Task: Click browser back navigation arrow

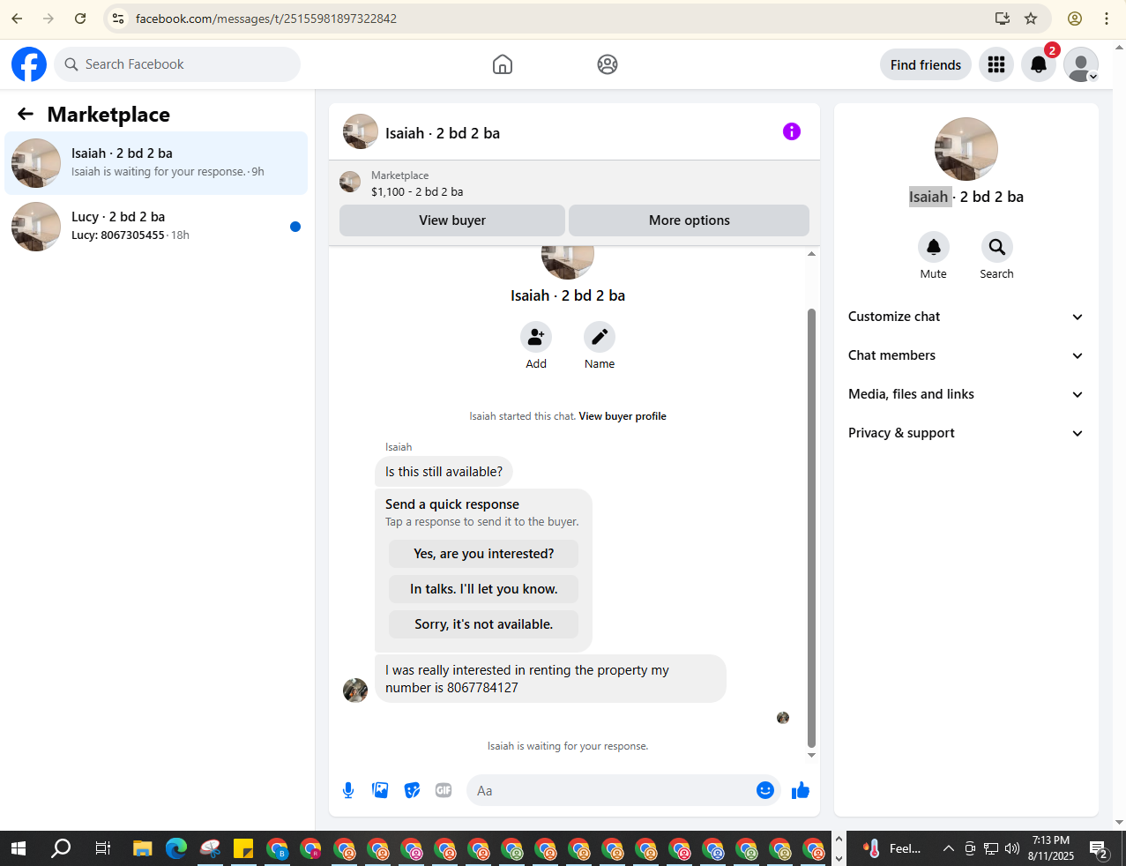Action: (17, 19)
